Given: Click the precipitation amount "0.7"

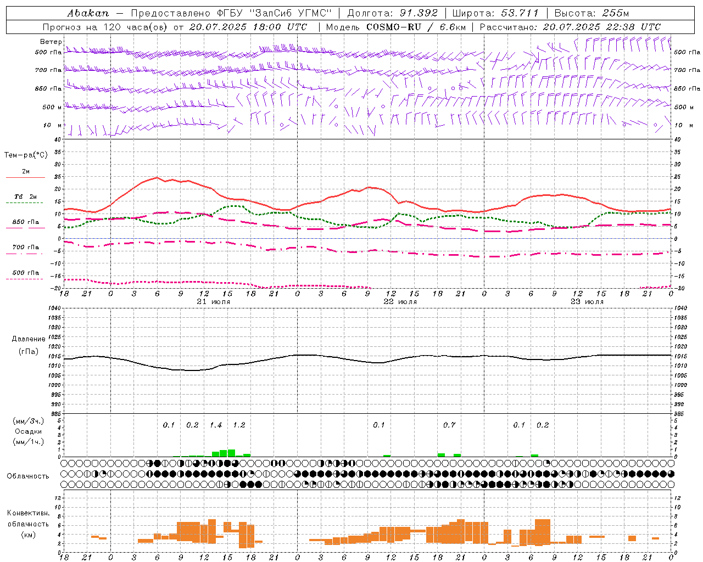Looking at the screenshot, I should click(449, 425).
